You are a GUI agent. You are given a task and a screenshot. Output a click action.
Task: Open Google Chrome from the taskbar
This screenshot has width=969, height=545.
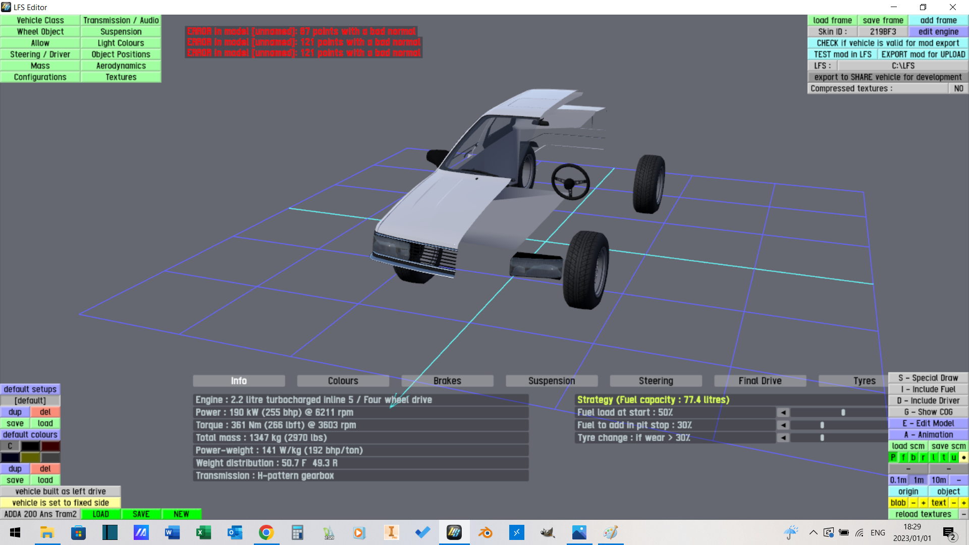click(266, 532)
